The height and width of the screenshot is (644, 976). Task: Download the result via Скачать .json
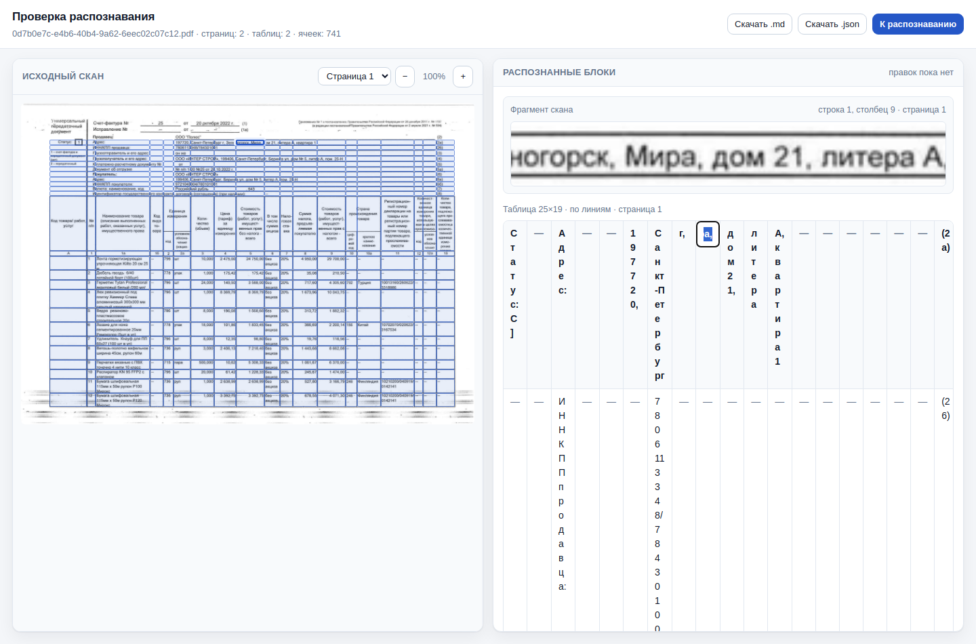pyautogui.click(x=832, y=24)
